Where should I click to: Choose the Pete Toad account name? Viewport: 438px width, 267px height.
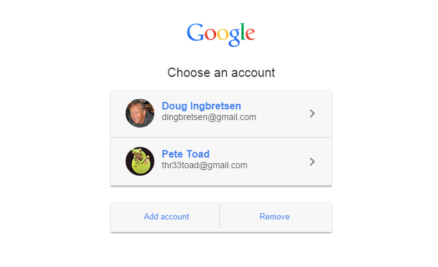click(x=186, y=154)
